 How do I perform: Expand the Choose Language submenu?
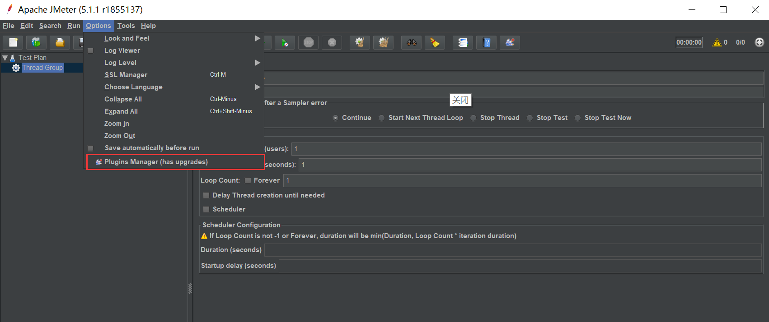[174, 87]
